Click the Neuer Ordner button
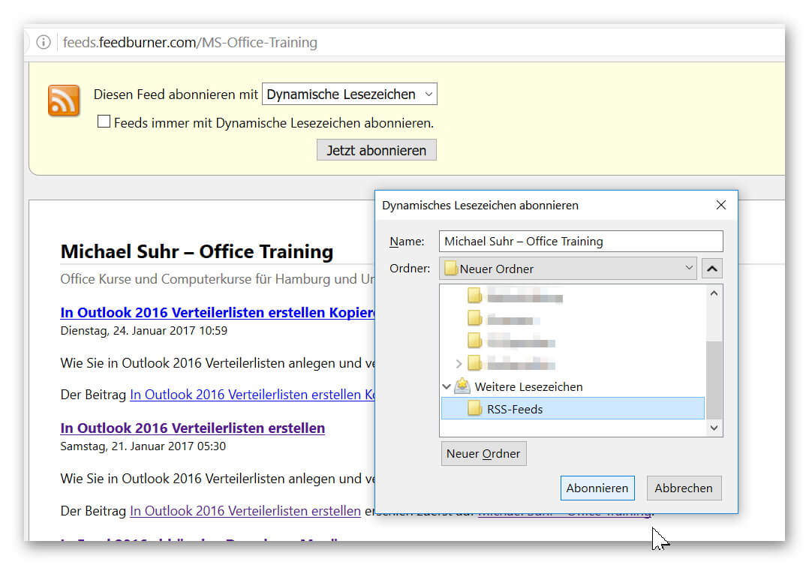 coord(483,453)
